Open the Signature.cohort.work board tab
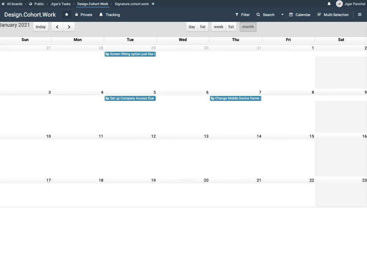The image size is (367, 256). (132, 4)
